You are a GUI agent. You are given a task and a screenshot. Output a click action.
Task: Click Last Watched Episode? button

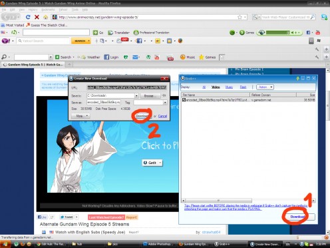[x=106, y=217]
